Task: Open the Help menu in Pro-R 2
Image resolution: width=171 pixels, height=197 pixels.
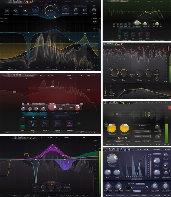Action: coord(87,2)
